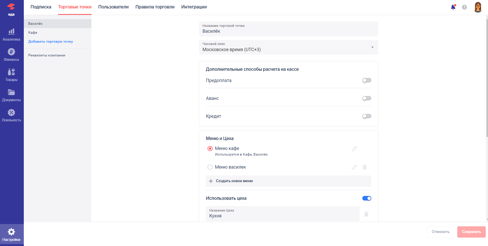
Task: Enable the Кредит toggle
Action: 367,116
